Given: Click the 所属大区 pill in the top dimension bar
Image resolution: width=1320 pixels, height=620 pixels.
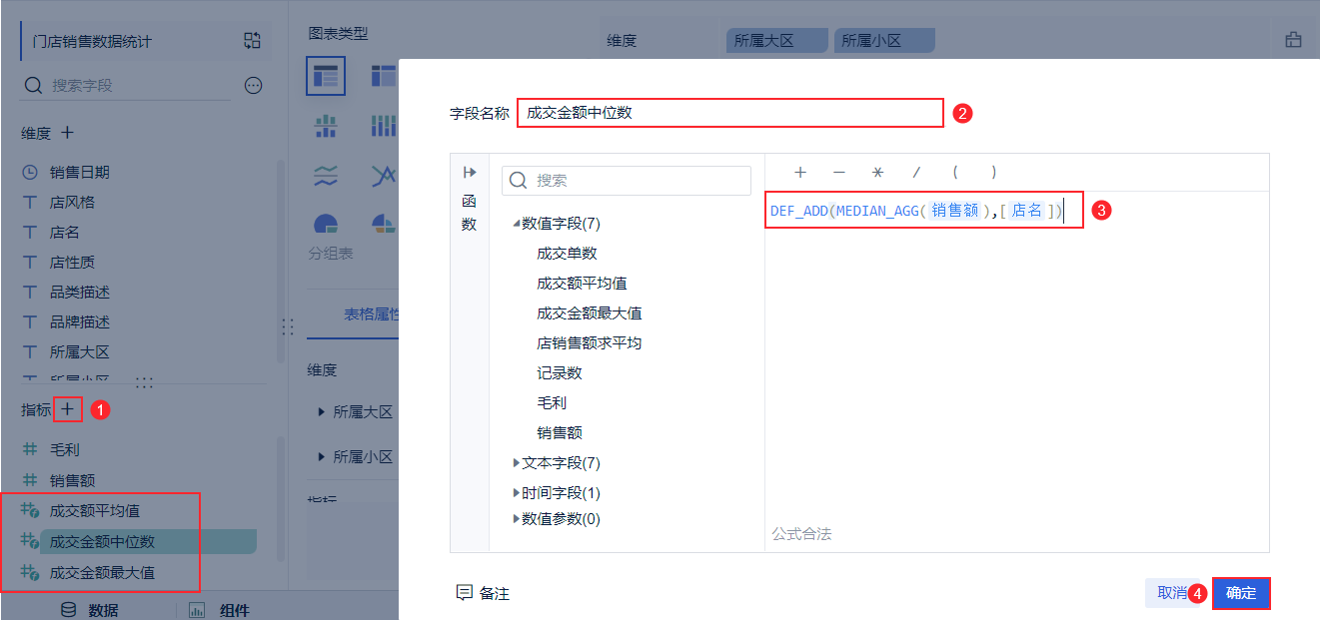Looking at the screenshot, I should click(777, 41).
